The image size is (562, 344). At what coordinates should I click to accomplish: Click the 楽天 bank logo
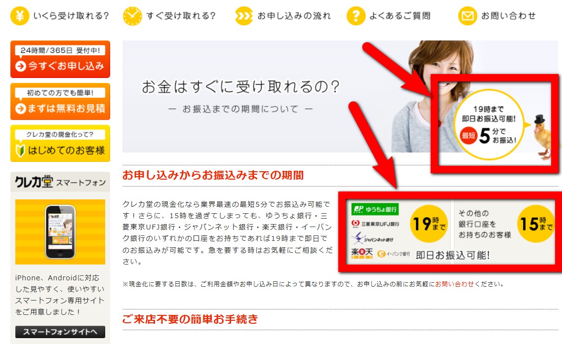coord(362,253)
